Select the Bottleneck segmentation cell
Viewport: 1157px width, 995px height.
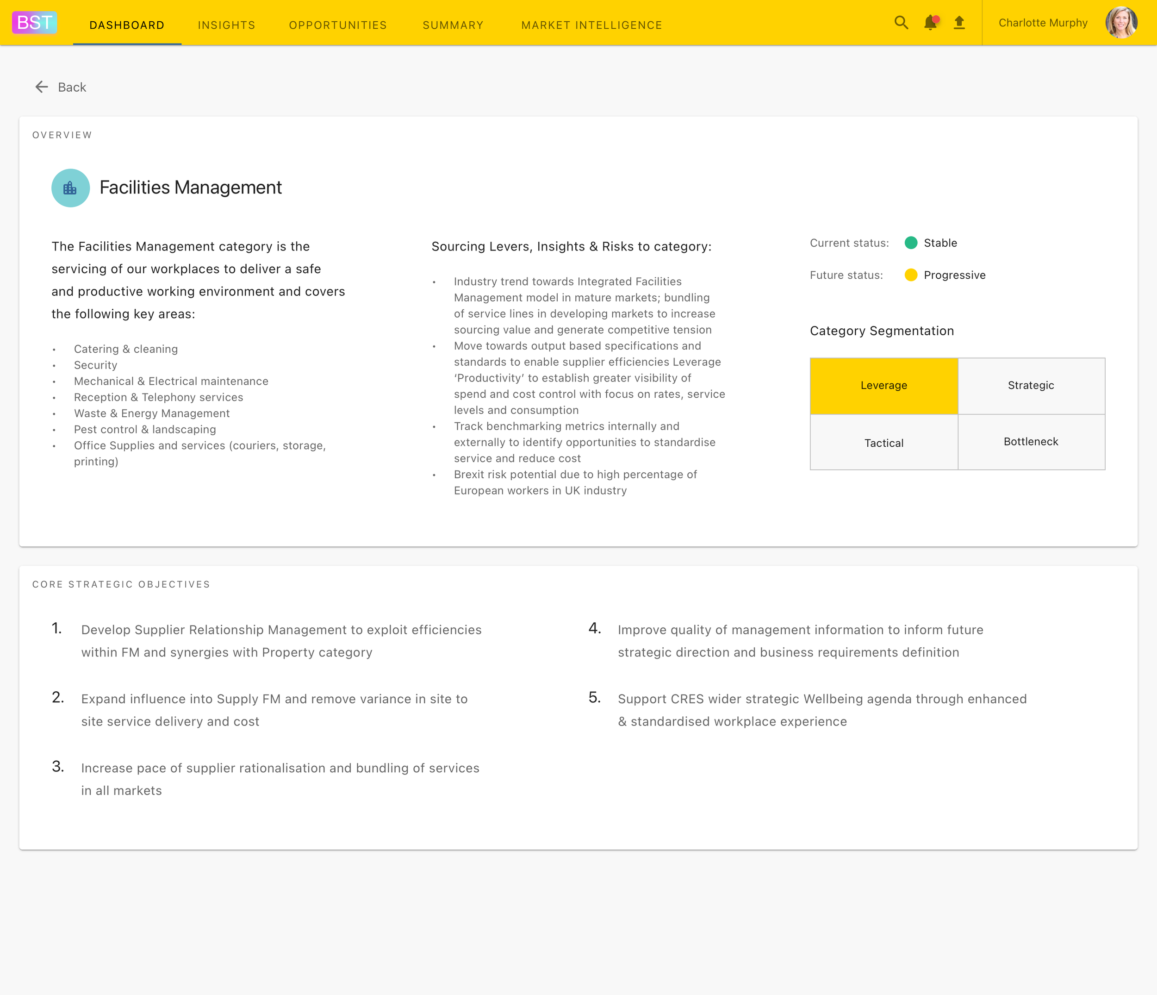pyautogui.click(x=1031, y=441)
